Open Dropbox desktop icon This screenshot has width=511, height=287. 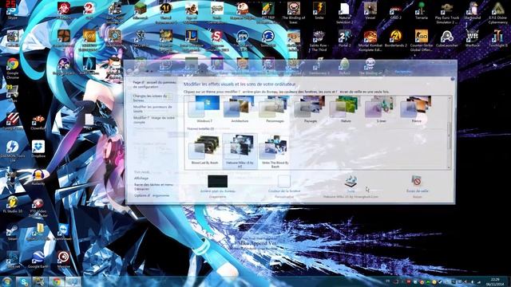38,149
